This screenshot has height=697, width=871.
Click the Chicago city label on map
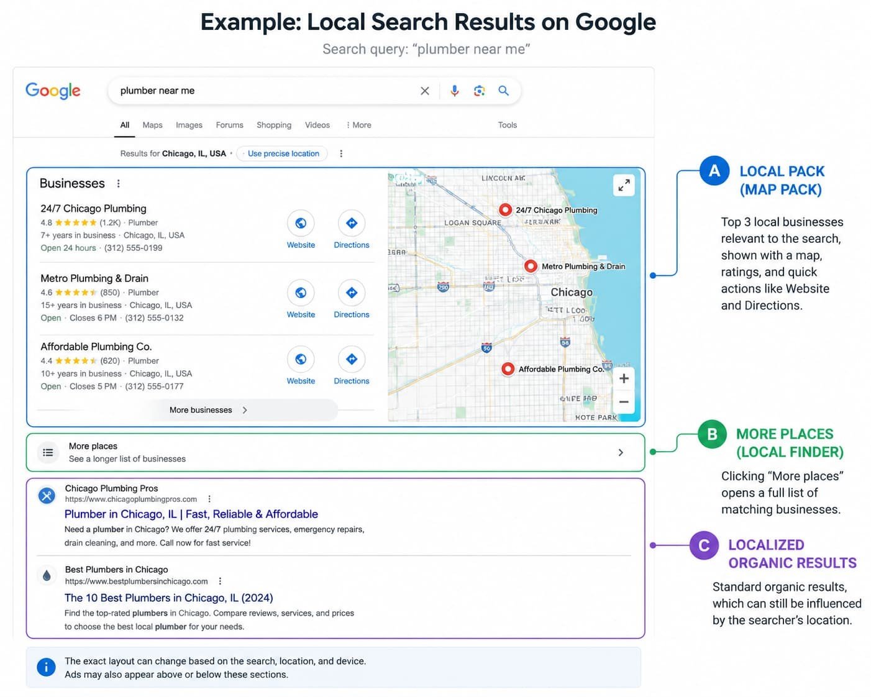click(x=572, y=292)
